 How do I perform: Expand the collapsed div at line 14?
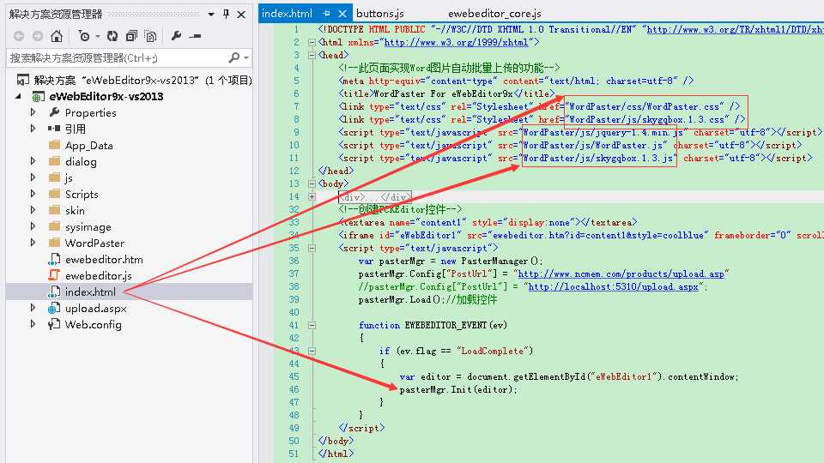(312, 197)
